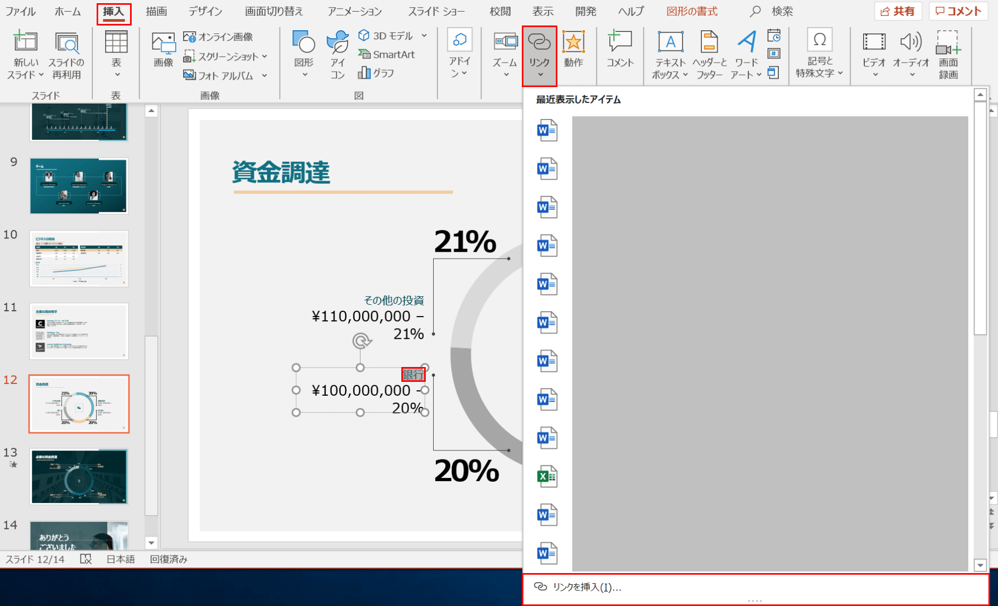The image size is (998, 606).
Task: Switch to the Home (ホーム) tab
Action: pos(68,11)
